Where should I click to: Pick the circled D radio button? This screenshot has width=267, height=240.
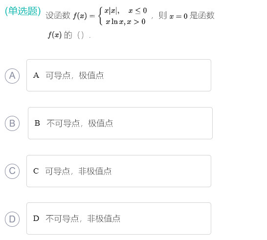coord(12,219)
